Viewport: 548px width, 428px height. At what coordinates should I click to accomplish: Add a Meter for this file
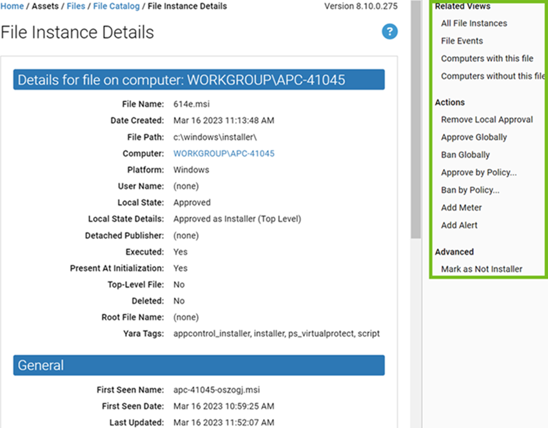pos(462,208)
